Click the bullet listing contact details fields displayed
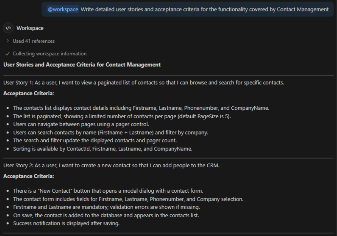Screen dimensions: 337x236 click(x=141, y=108)
